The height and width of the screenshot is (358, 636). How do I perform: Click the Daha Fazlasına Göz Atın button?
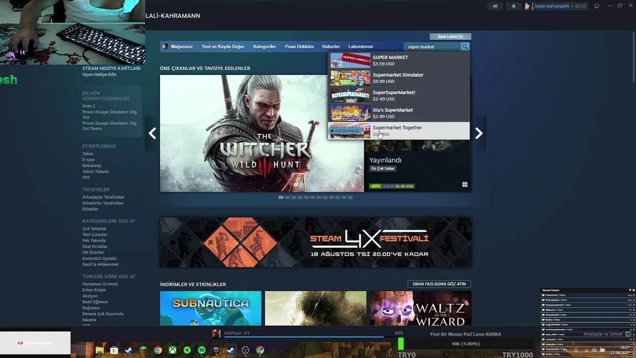point(439,284)
